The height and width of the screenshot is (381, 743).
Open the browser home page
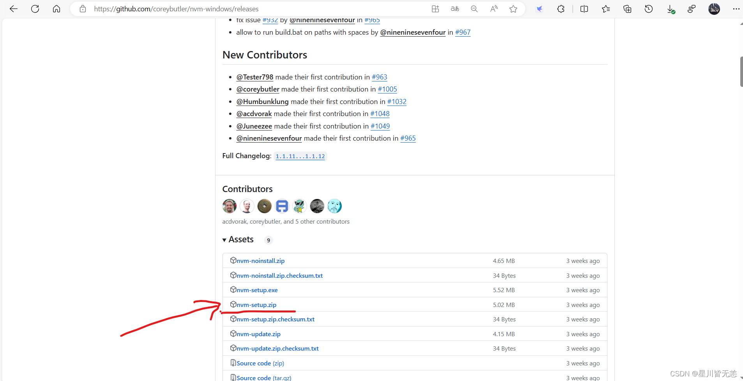pos(56,9)
